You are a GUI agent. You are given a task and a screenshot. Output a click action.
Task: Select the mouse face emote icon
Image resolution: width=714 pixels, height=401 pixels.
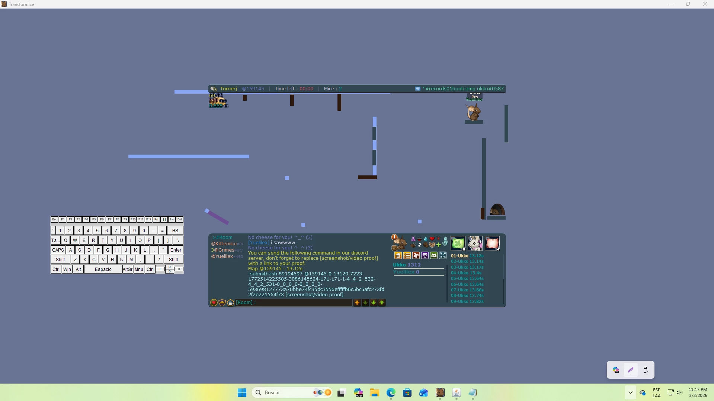(x=432, y=245)
